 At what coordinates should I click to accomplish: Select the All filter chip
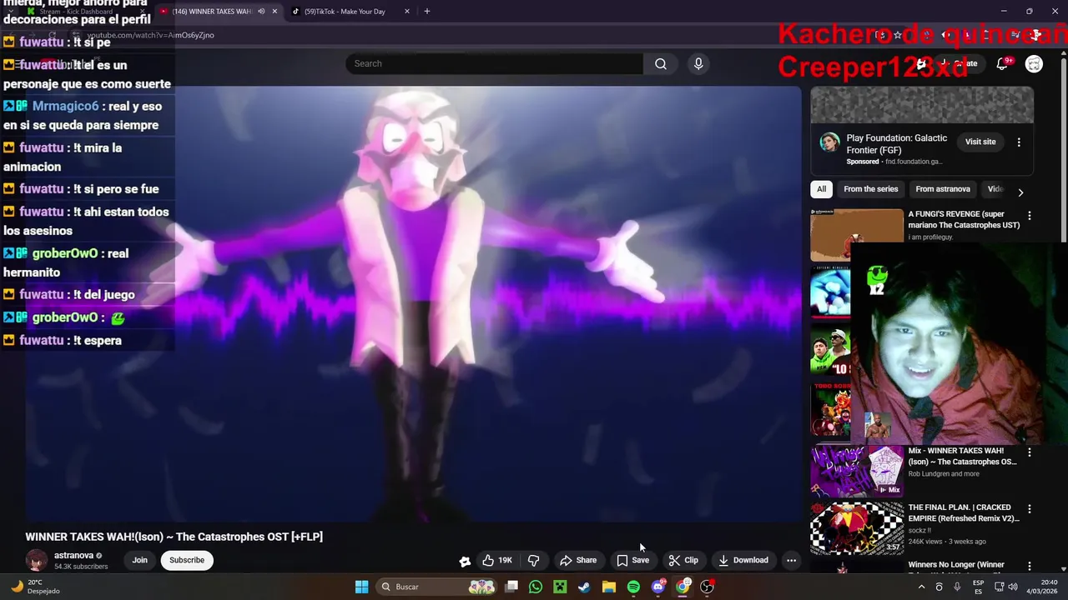point(821,189)
